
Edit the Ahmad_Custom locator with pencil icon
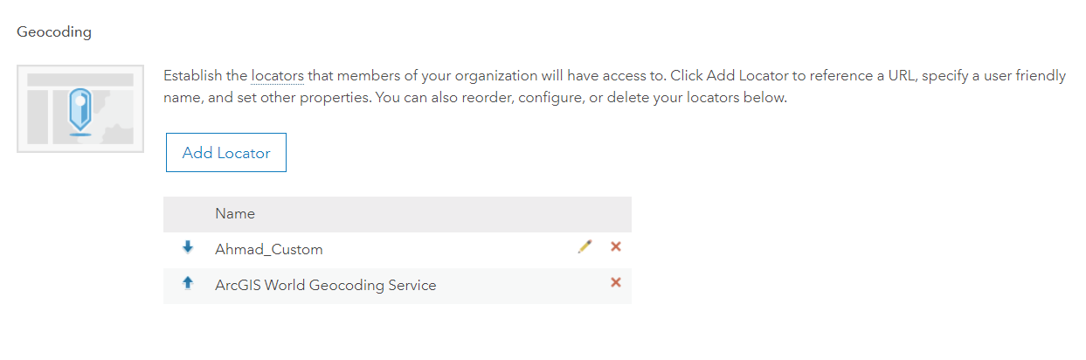[585, 247]
